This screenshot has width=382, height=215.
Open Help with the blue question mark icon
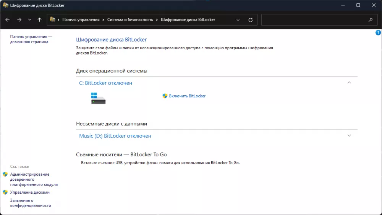point(378,33)
